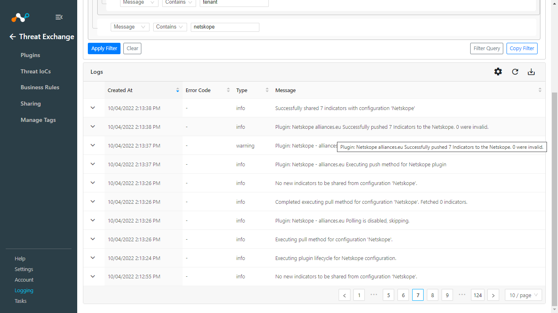Expand row 'Completed executing pull method'
This screenshot has width=558, height=313.
coord(93,202)
